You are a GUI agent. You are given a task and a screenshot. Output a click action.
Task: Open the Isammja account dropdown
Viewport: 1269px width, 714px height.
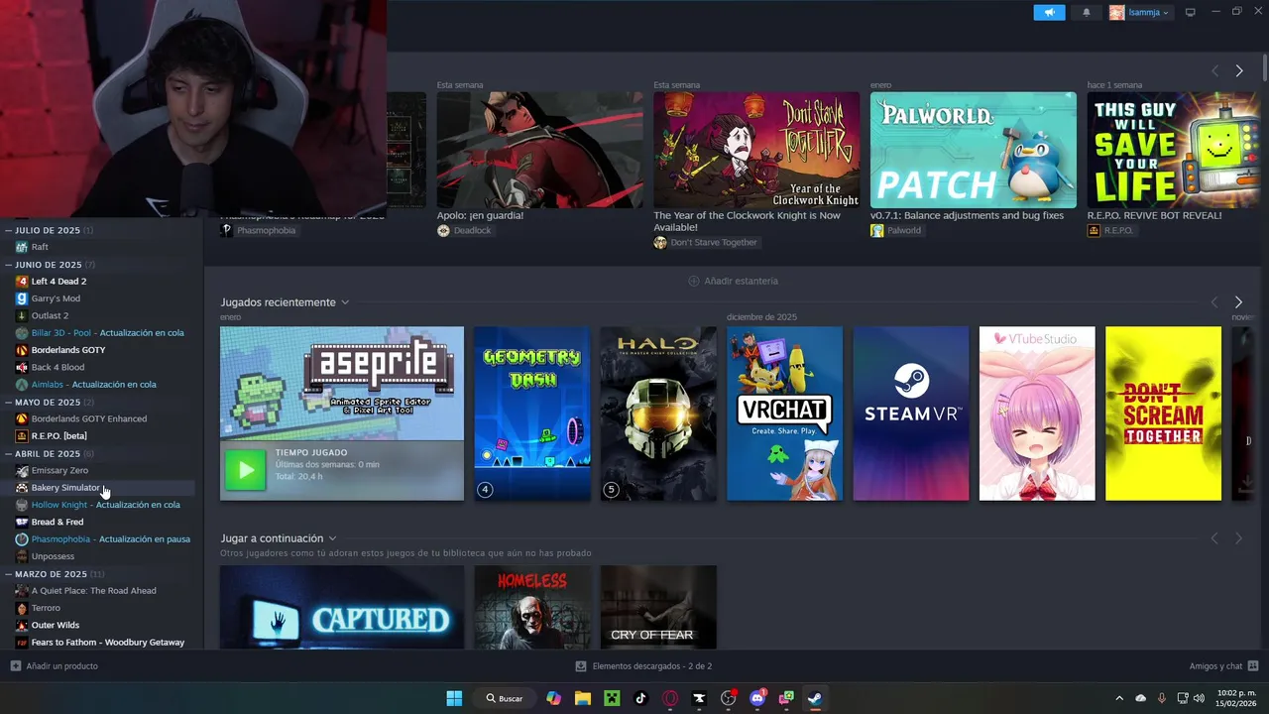point(1139,13)
